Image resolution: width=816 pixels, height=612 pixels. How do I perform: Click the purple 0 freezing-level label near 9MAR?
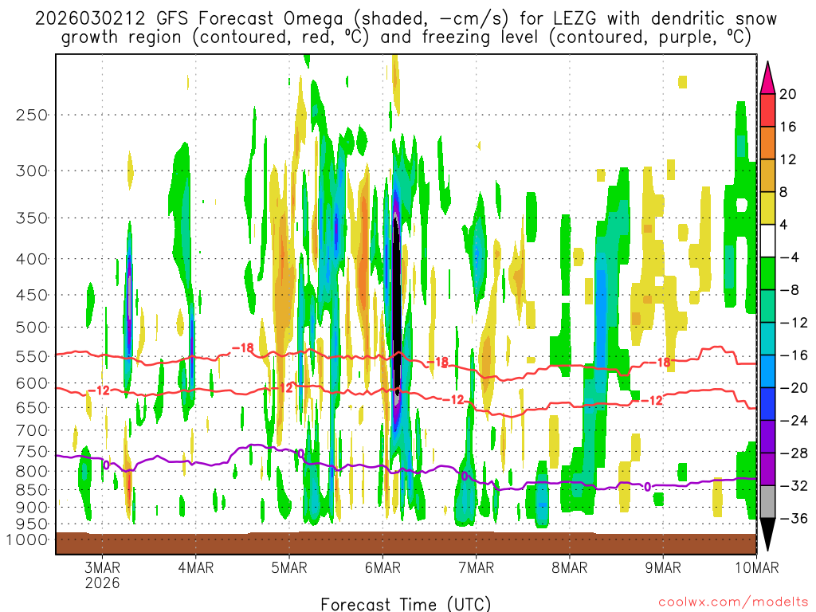click(x=647, y=487)
